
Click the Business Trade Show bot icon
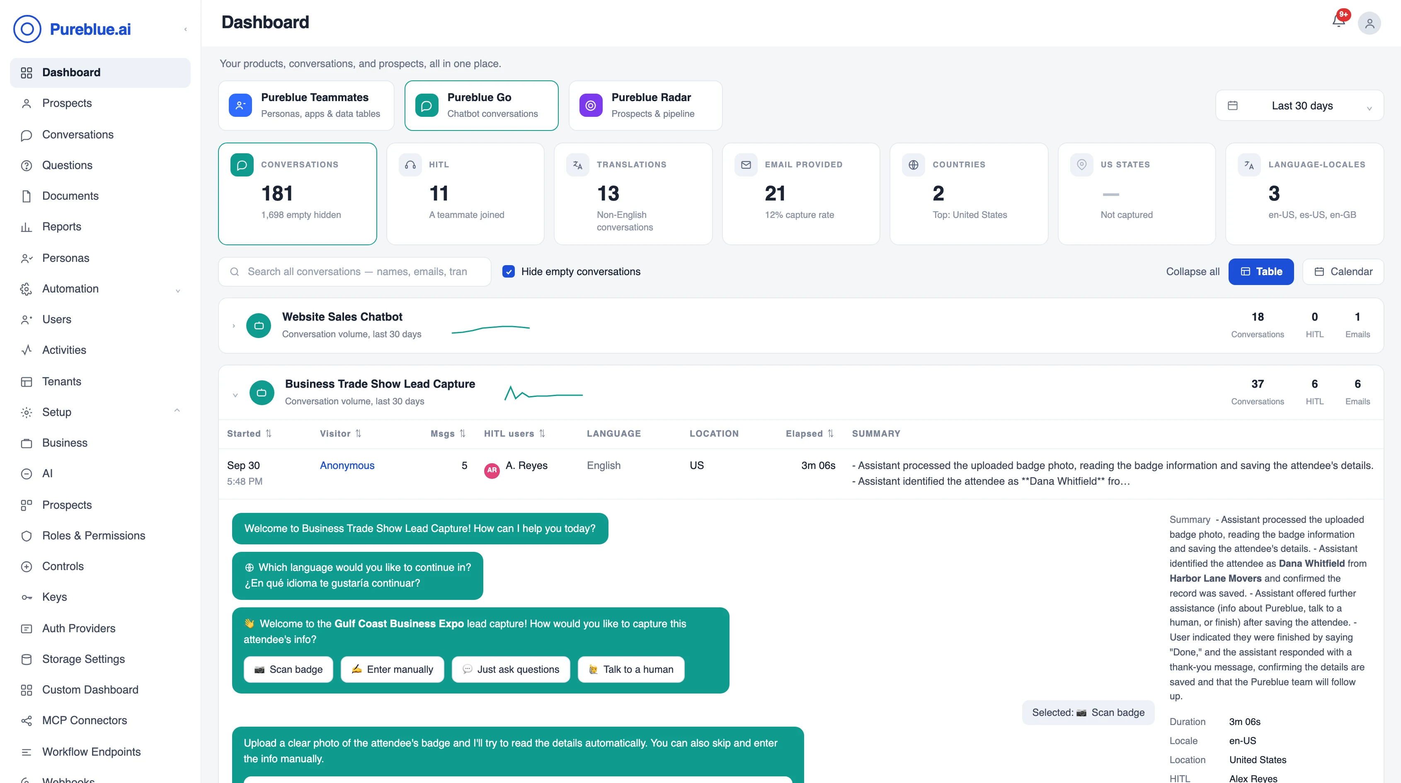pos(262,393)
